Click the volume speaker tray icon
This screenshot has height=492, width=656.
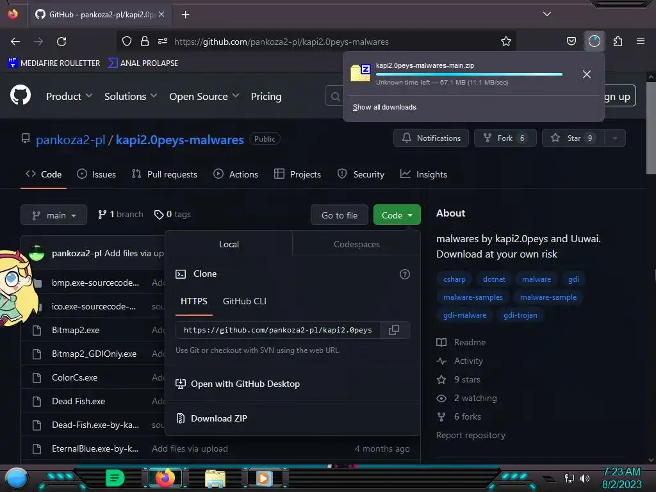[585, 478]
